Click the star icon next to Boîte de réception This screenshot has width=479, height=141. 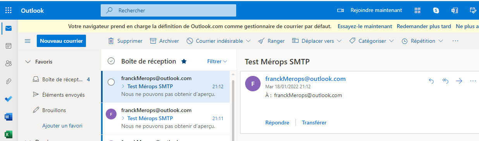coord(184,61)
